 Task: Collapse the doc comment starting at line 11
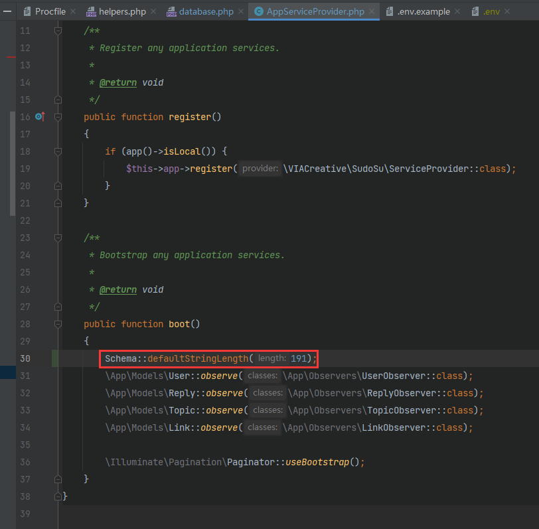[58, 31]
